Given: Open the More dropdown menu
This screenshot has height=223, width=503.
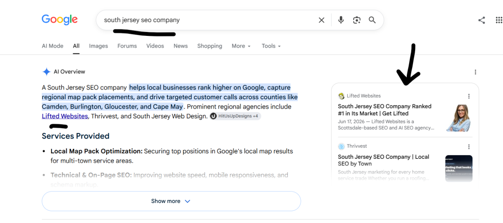Looking at the screenshot, I should coord(241,46).
